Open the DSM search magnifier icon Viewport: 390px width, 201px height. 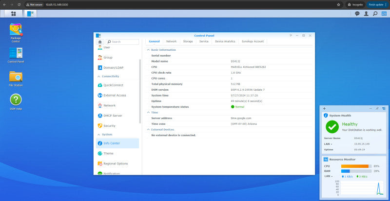point(375,14)
